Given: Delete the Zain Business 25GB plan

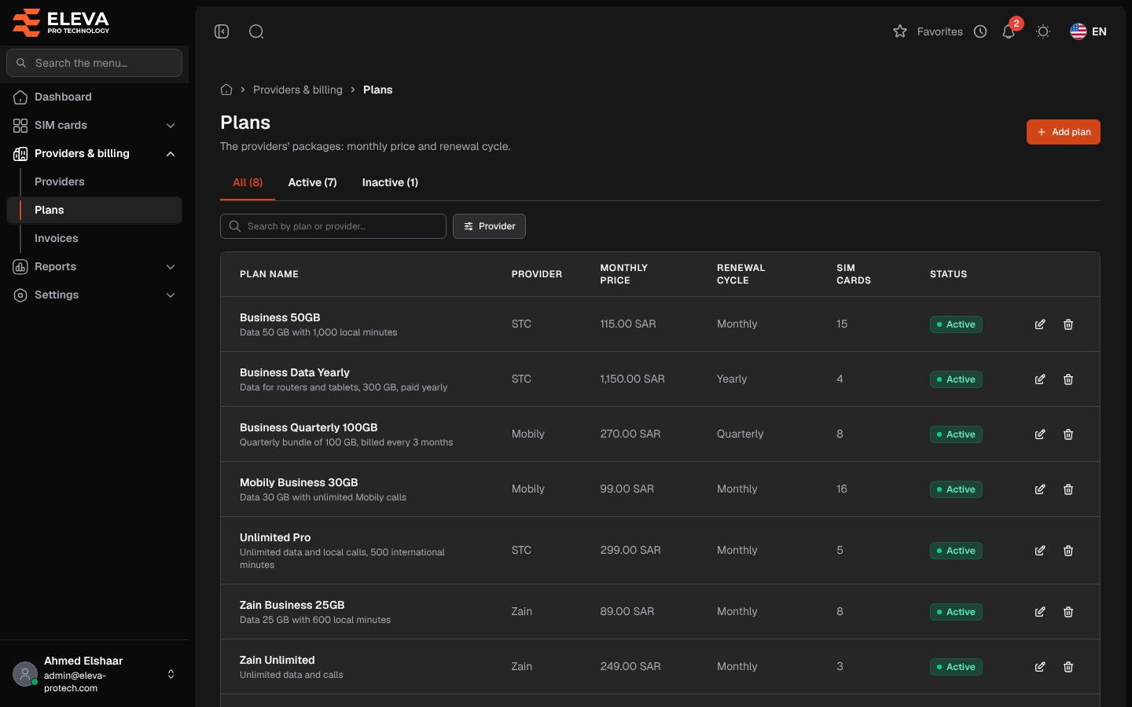Looking at the screenshot, I should (x=1068, y=612).
